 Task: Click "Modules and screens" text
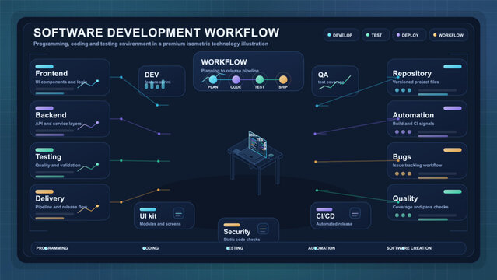point(160,224)
